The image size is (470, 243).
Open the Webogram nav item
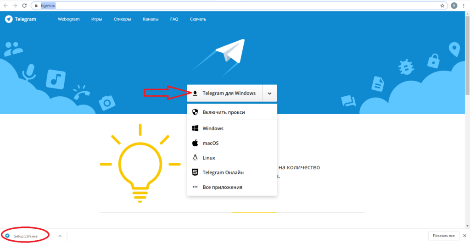coord(69,19)
